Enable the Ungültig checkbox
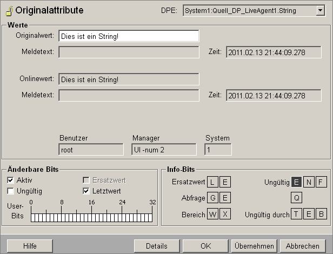 (11, 191)
